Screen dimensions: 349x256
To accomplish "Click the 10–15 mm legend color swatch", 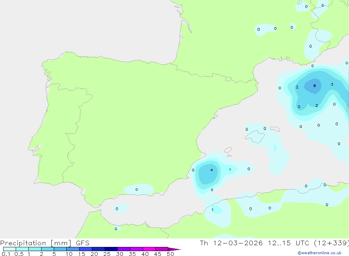I will point(73,249).
